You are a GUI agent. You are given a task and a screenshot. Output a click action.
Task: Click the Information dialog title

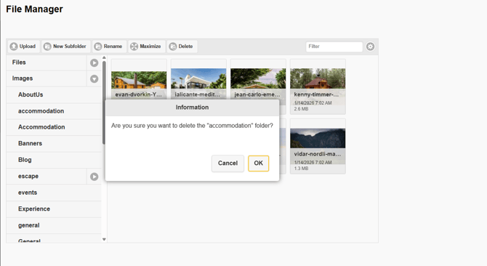[192, 108]
